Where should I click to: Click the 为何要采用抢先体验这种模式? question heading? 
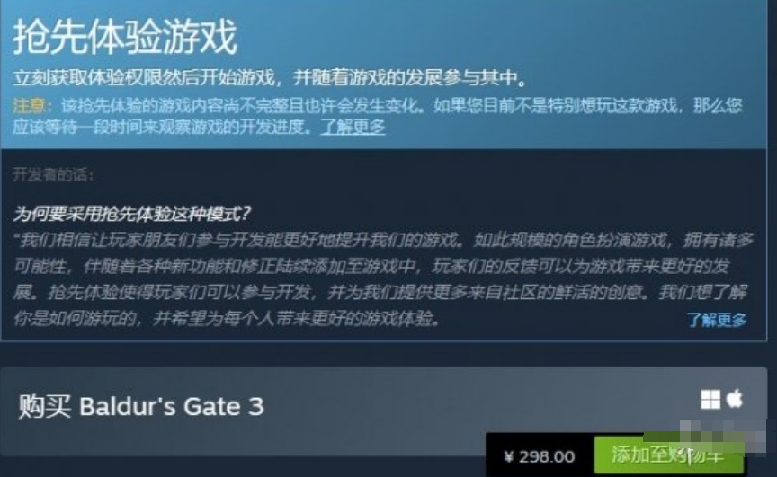(132, 214)
